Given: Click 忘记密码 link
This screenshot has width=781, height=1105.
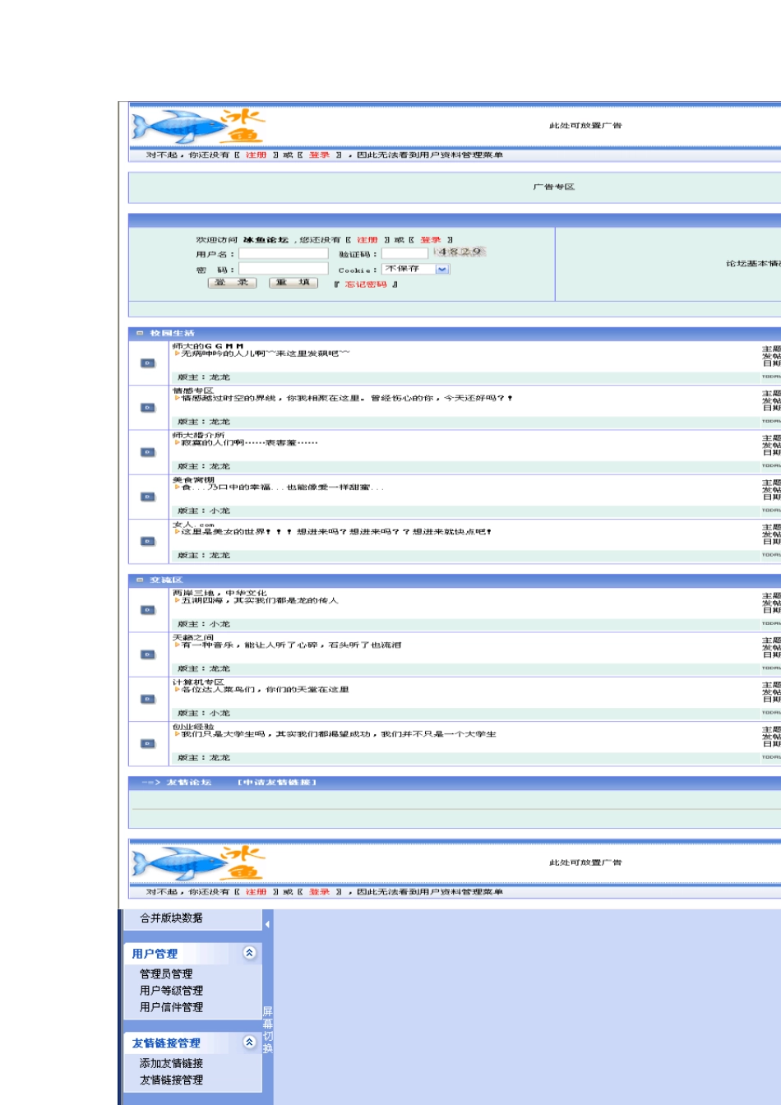Looking at the screenshot, I should 366,284.
